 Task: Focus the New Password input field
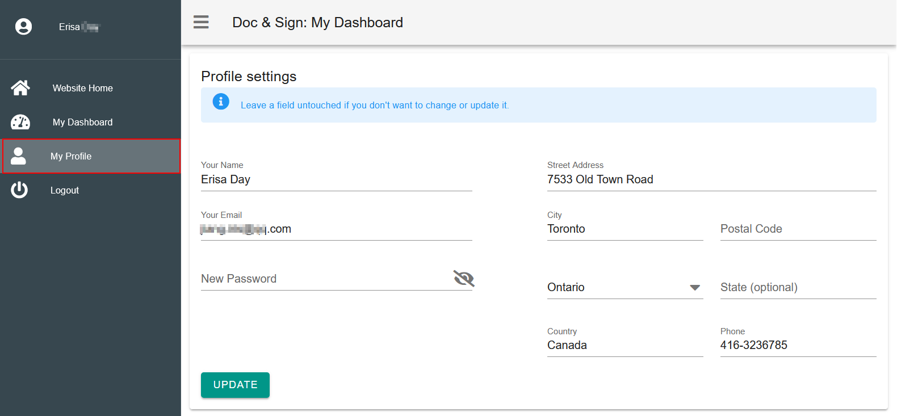pos(324,279)
